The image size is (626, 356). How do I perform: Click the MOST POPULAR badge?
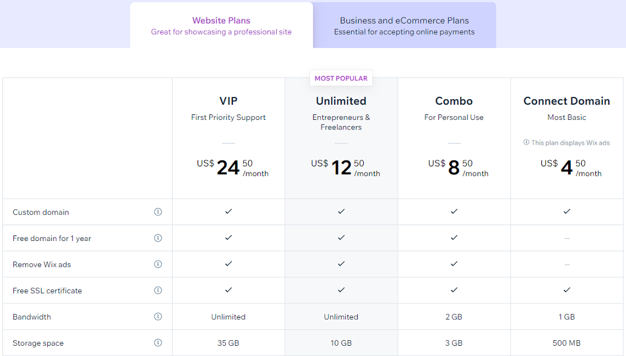coord(341,78)
